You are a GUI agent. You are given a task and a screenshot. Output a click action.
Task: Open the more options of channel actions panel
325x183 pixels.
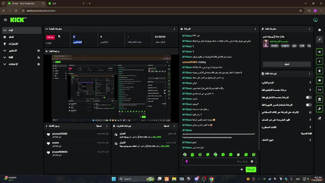[309, 74]
